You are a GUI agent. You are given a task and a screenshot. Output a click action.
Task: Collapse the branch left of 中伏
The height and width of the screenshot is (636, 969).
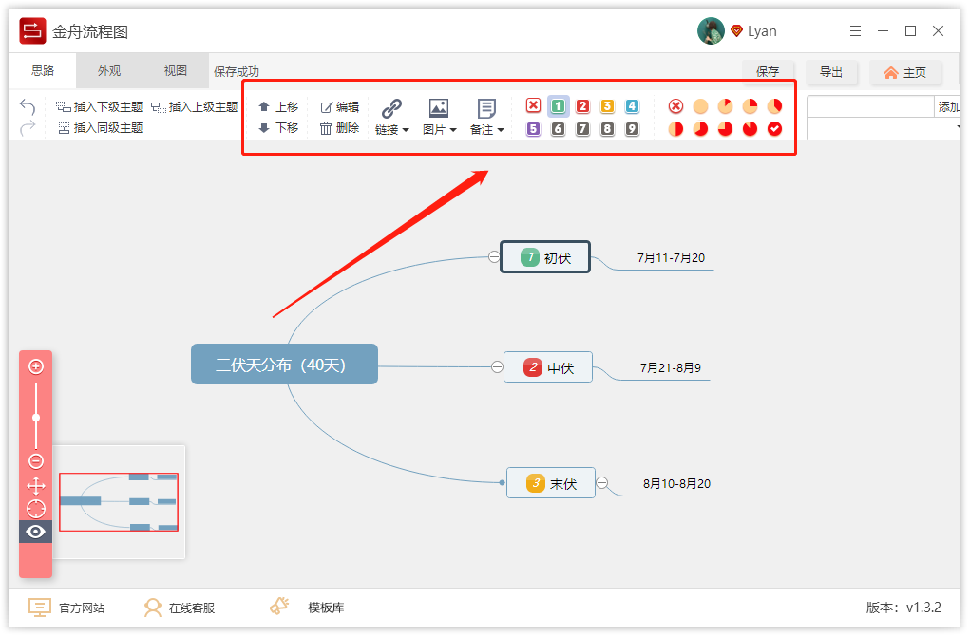coord(497,366)
